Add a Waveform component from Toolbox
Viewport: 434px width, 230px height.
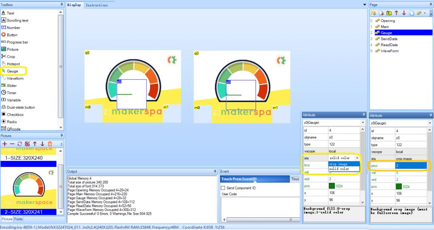[15, 78]
